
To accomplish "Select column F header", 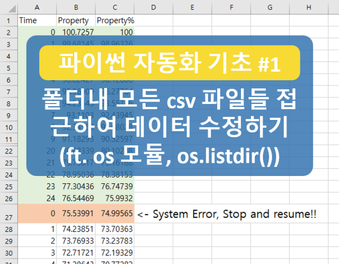I will (x=231, y=7).
